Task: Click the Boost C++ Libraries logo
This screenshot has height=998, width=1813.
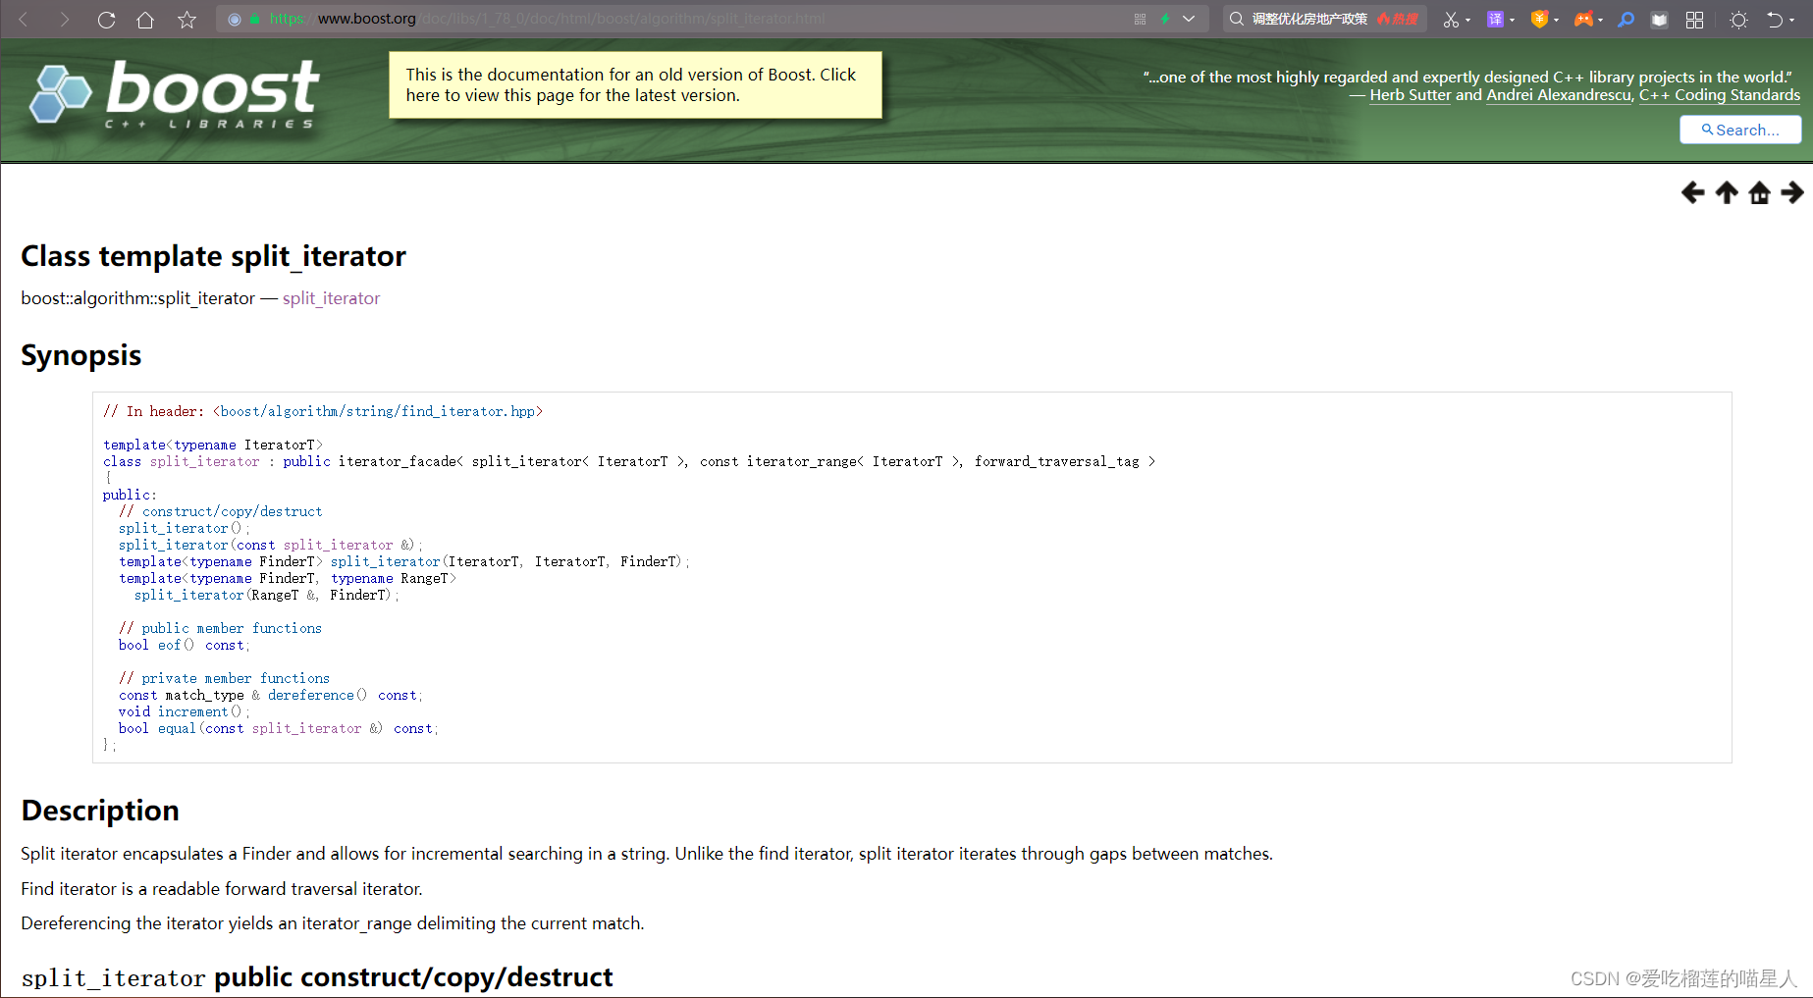Action: pyautogui.click(x=174, y=94)
